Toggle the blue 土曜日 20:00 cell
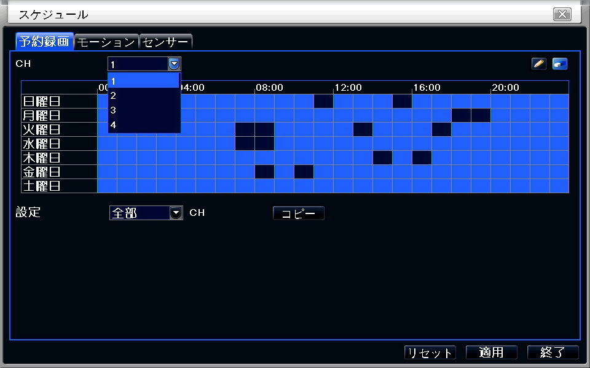The image size is (590, 368). point(500,186)
